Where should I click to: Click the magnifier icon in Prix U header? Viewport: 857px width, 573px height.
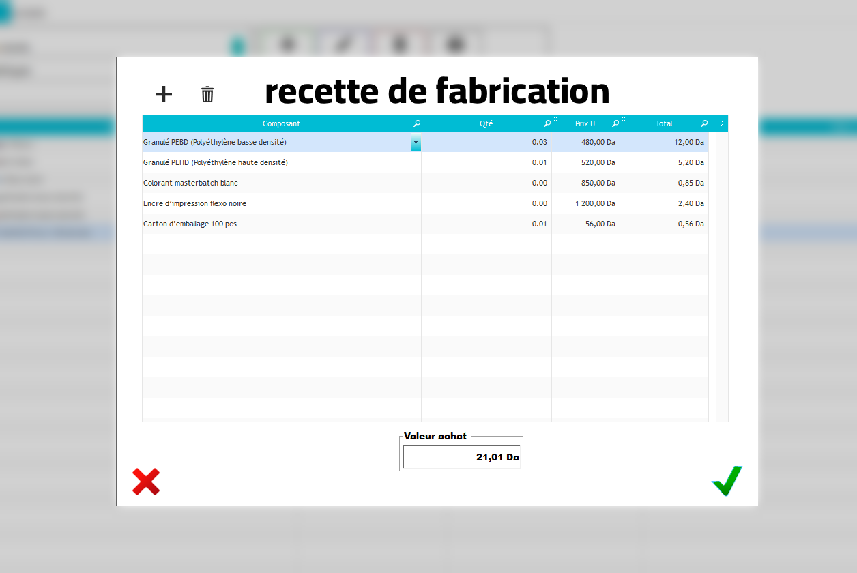click(x=615, y=123)
